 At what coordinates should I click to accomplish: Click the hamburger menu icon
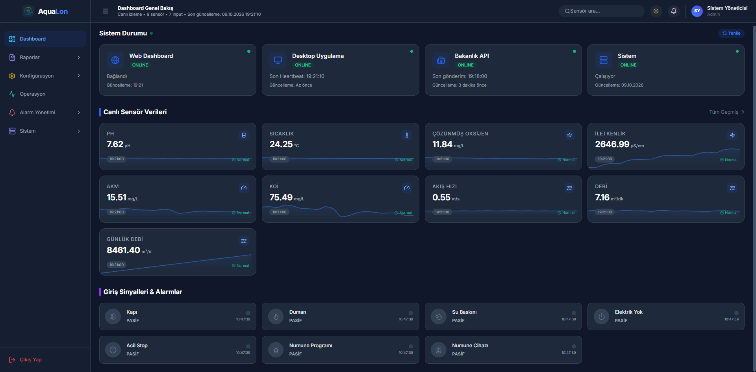106,11
